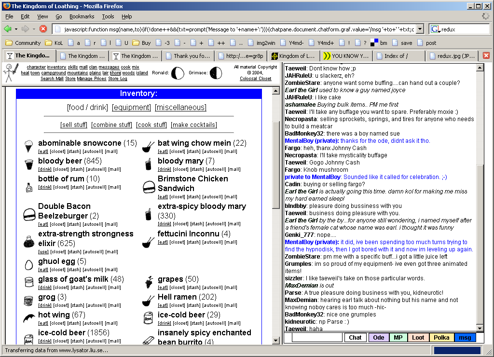Click the make cocktails link
Screen dimensions: 494x357
click(x=194, y=125)
